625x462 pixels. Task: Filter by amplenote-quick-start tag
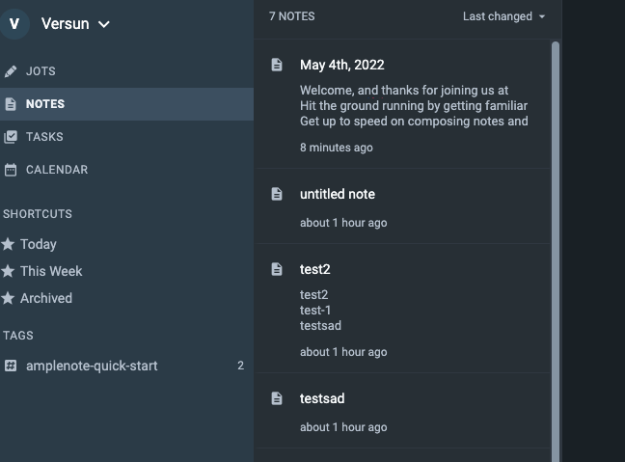click(92, 366)
